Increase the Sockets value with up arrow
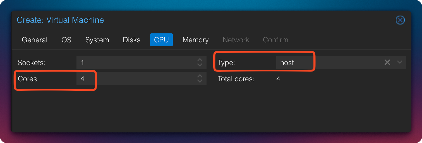 pyautogui.click(x=200, y=60)
